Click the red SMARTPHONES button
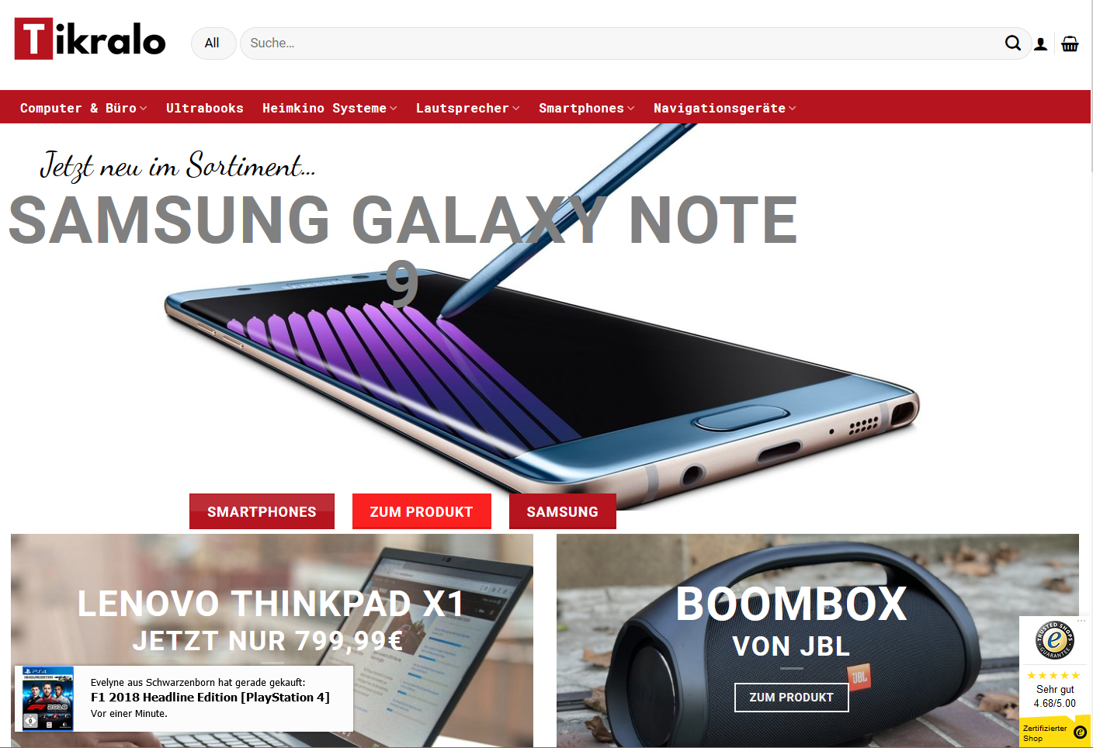Image resolution: width=1093 pixels, height=748 pixels. [262, 511]
